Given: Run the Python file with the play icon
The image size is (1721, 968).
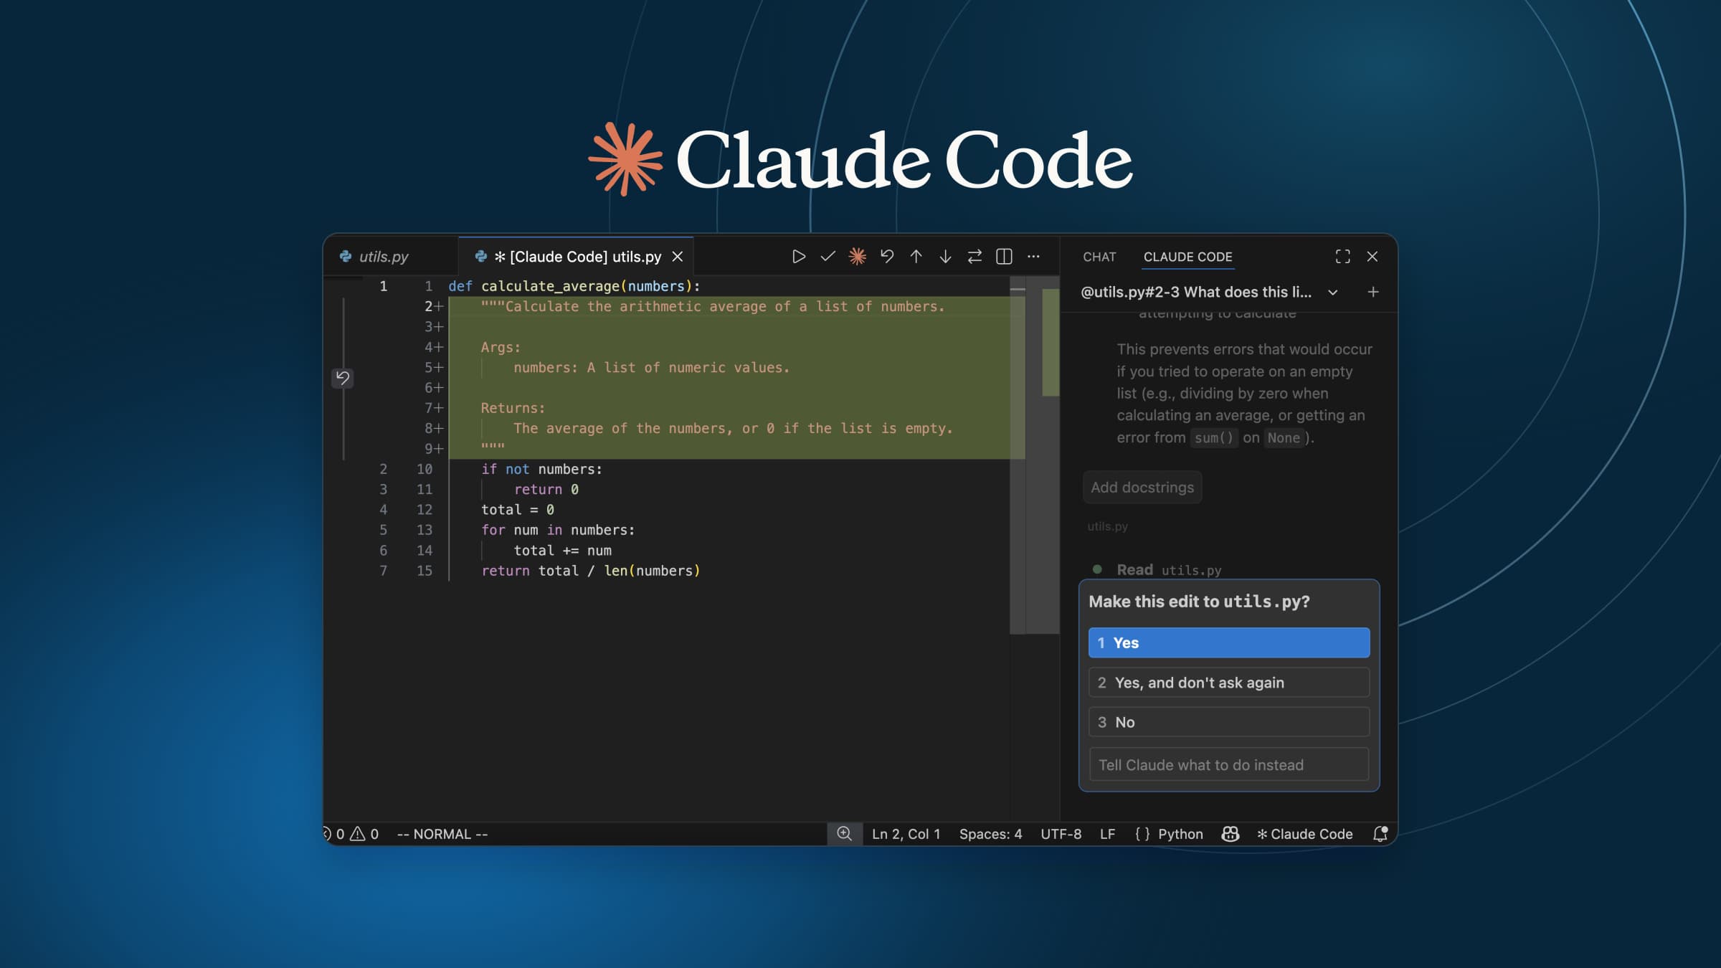Looking at the screenshot, I should click(x=798, y=257).
